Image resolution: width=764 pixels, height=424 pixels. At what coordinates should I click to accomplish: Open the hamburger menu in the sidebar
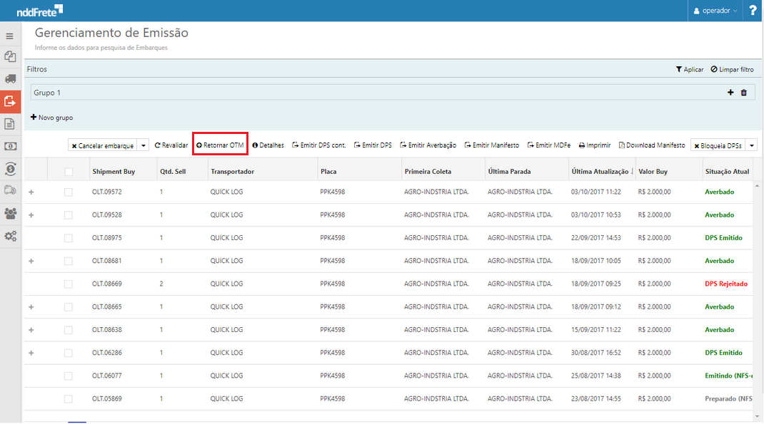tap(10, 36)
